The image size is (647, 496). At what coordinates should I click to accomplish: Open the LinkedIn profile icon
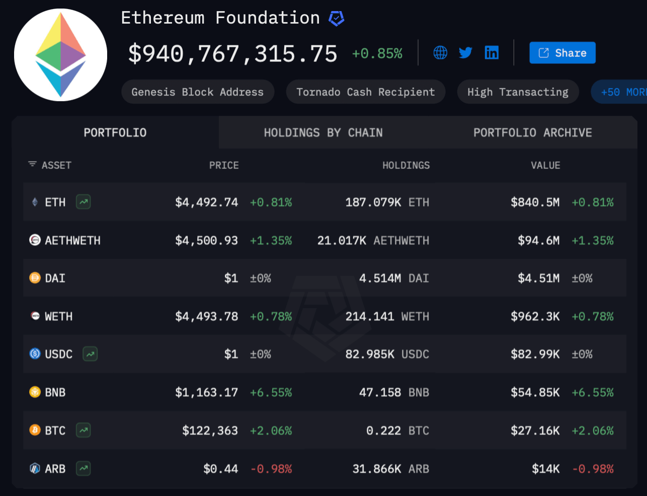492,53
